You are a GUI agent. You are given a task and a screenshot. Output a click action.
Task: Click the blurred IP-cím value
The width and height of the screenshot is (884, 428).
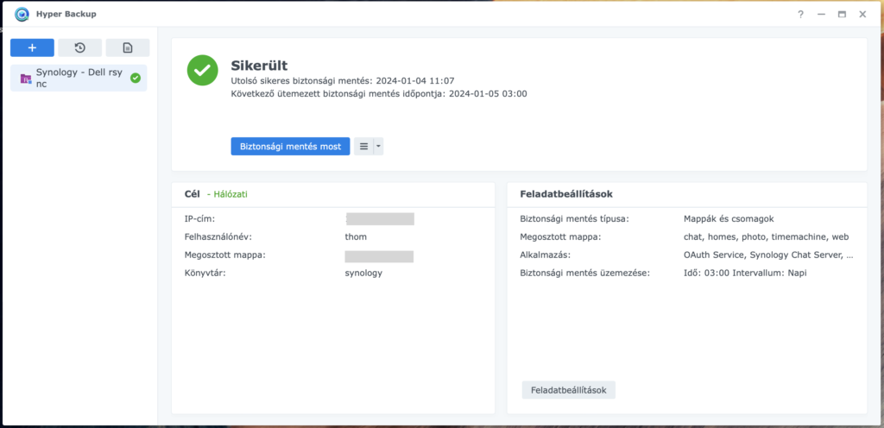[380, 218]
